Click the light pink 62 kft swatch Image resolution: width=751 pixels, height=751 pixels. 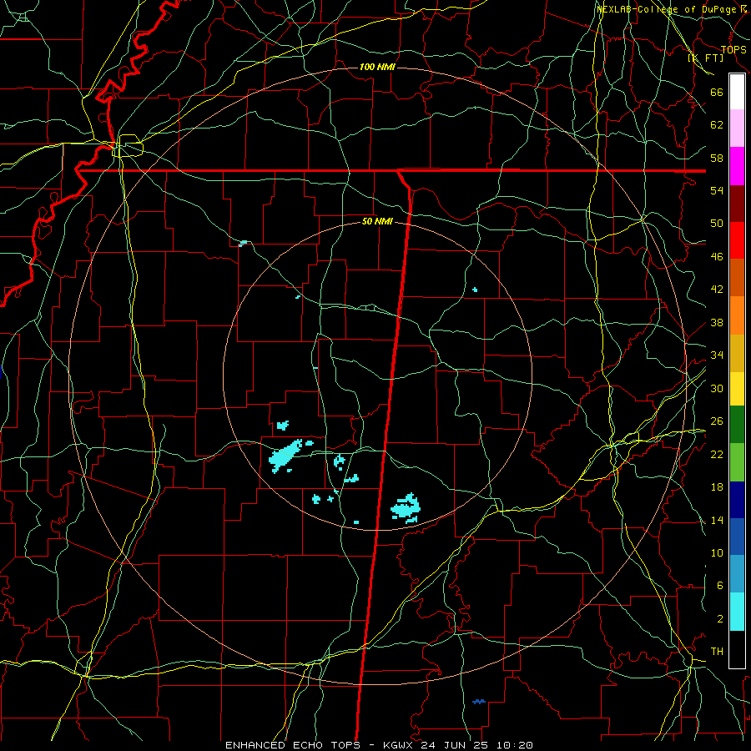[737, 128]
